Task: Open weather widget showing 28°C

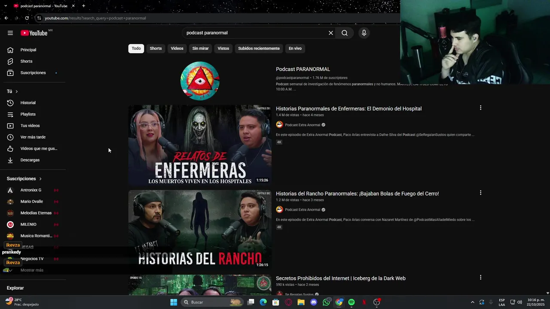Action: point(21,302)
